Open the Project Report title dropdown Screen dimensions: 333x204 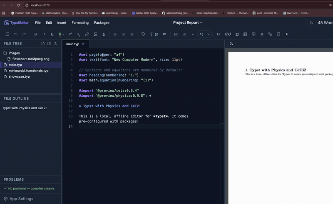188,23
